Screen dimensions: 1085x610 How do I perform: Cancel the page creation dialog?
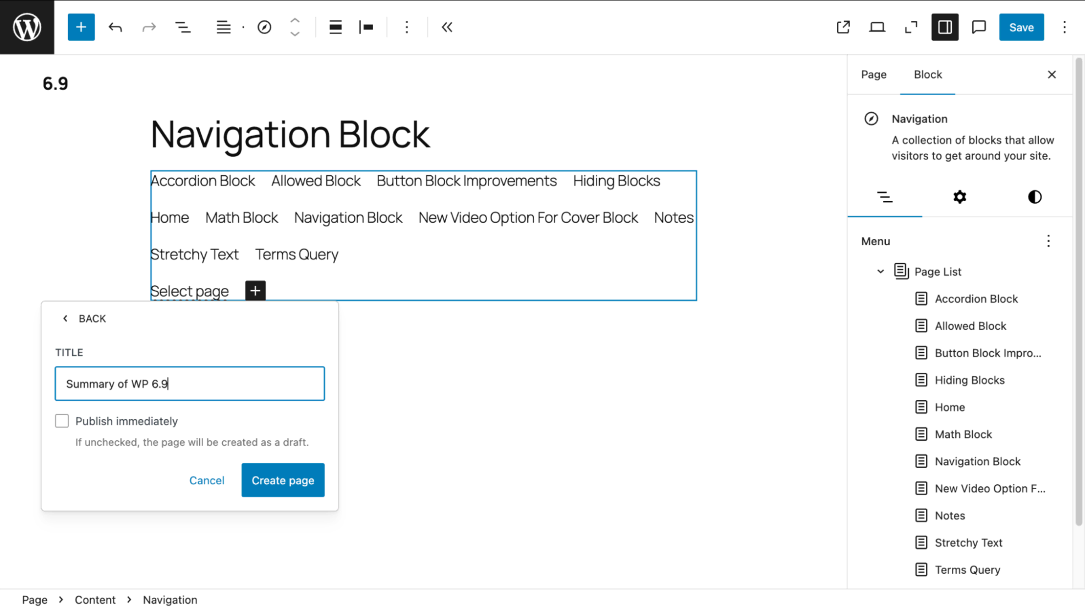207,480
